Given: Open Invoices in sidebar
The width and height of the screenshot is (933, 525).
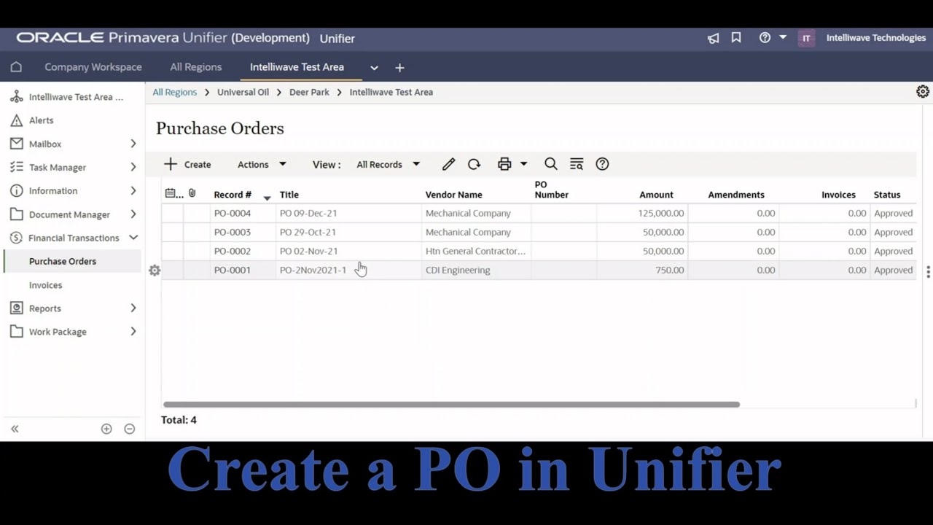Looking at the screenshot, I should pyautogui.click(x=45, y=285).
